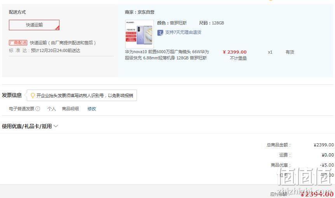
Task: Click the selected checkmark corner on 快递运输
Action: click(57, 28)
